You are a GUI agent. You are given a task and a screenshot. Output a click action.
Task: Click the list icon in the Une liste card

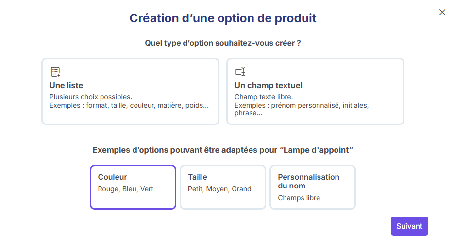(55, 72)
